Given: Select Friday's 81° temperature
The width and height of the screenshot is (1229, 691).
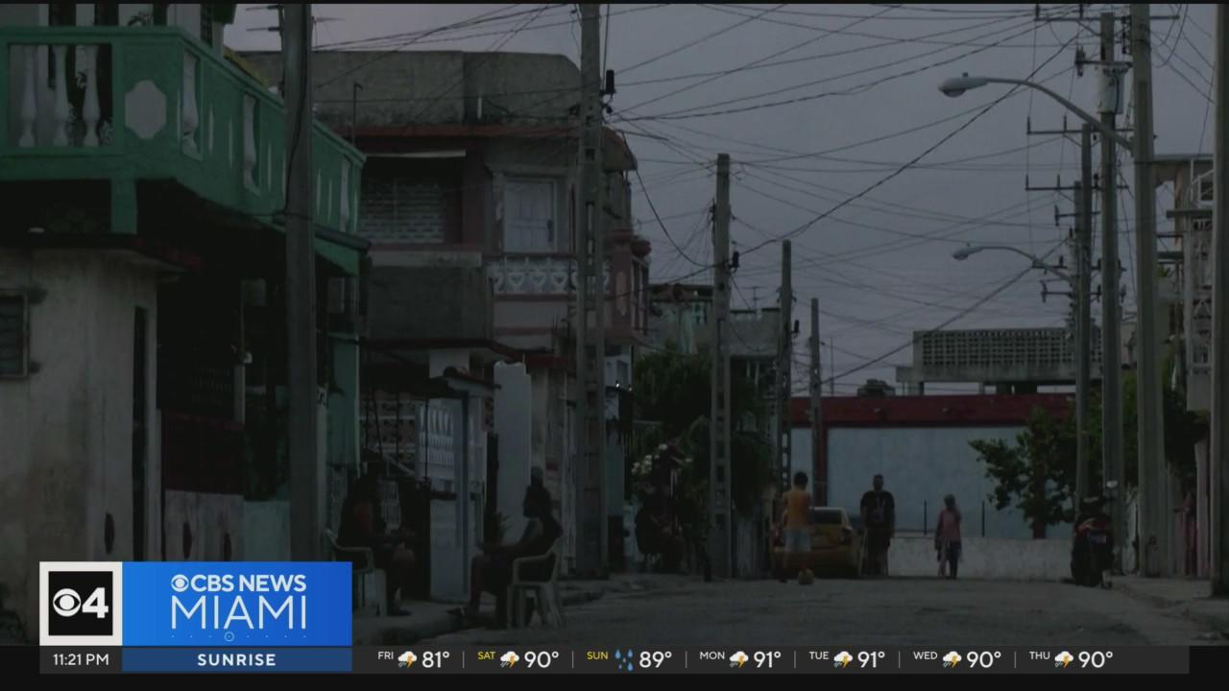Looking at the screenshot, I should [x=436, y=659].
